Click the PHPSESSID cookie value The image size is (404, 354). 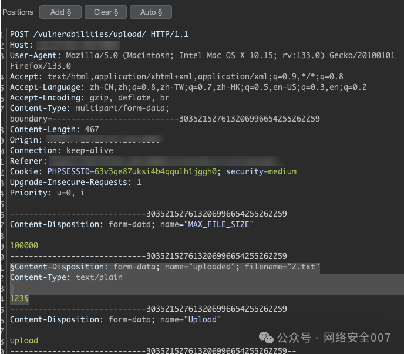[156, 171]
